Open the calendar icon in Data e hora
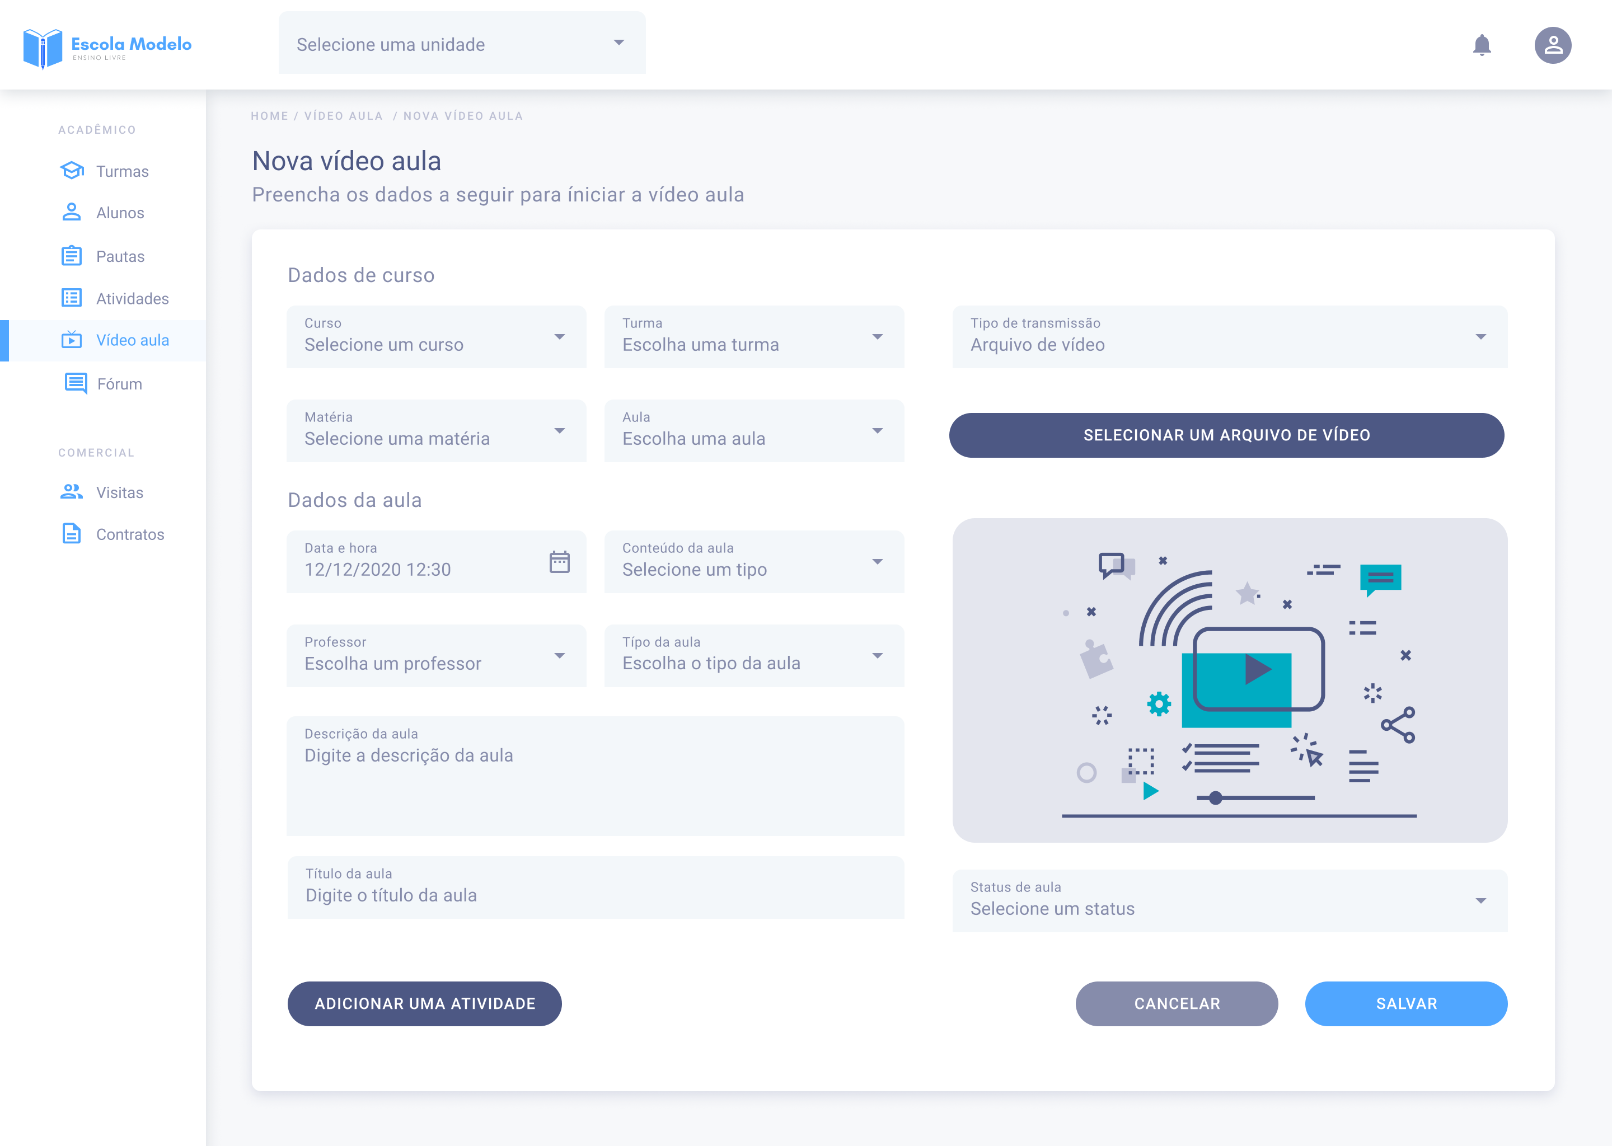 click(559, 562)
